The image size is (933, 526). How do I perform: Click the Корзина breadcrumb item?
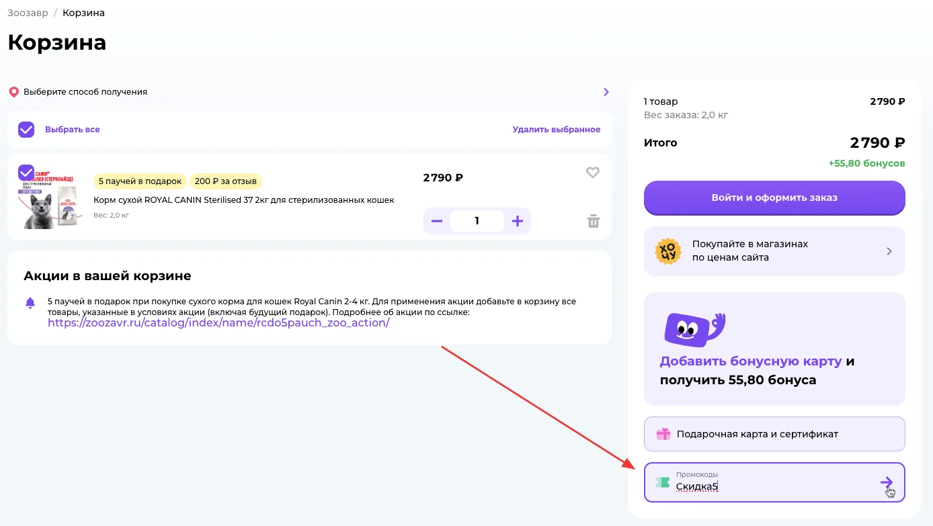[83, 13]
